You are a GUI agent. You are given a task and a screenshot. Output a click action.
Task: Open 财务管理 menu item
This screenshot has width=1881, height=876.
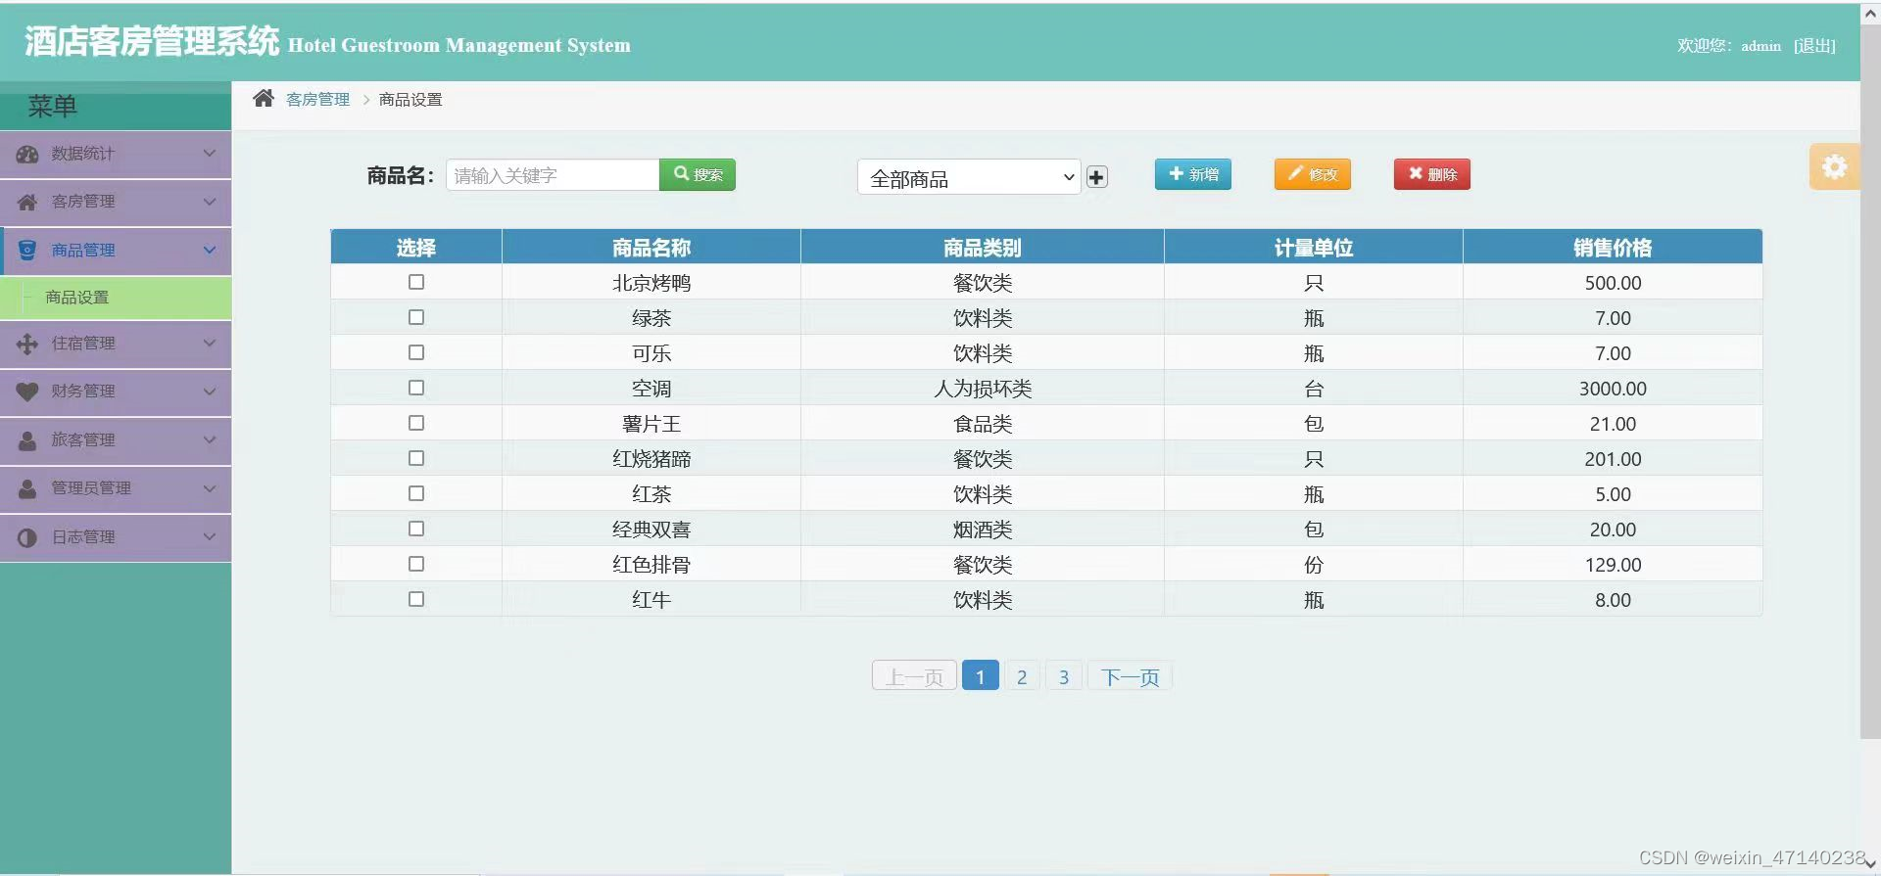pos(116,392)
